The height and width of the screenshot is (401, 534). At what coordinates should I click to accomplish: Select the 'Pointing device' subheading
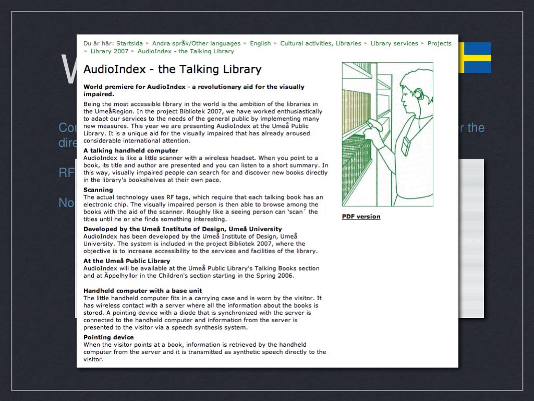tap(108, 337)
